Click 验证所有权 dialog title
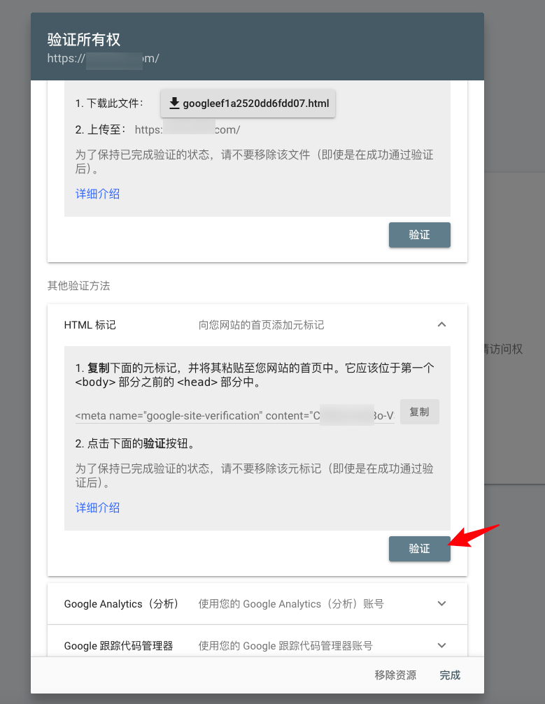This screenshot has height=704, width=545. 84,40
